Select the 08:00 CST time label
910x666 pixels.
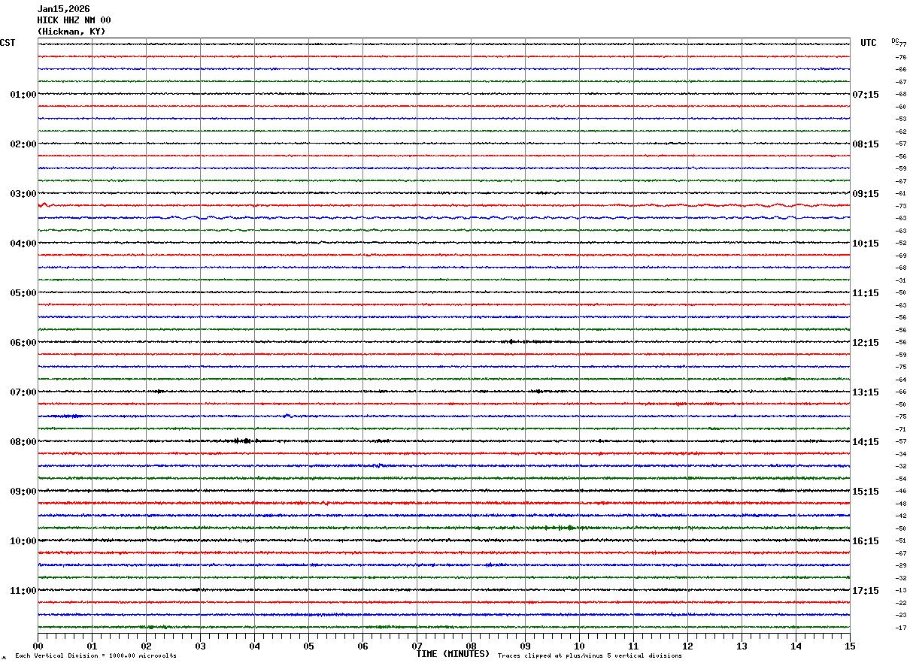point(23,442)
